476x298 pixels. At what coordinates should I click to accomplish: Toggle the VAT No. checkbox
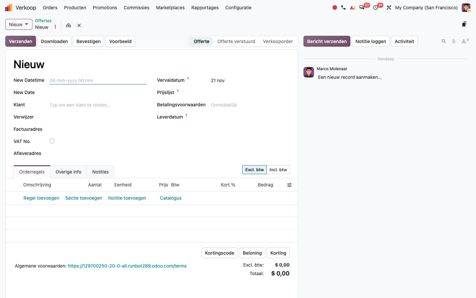(52, 141)
